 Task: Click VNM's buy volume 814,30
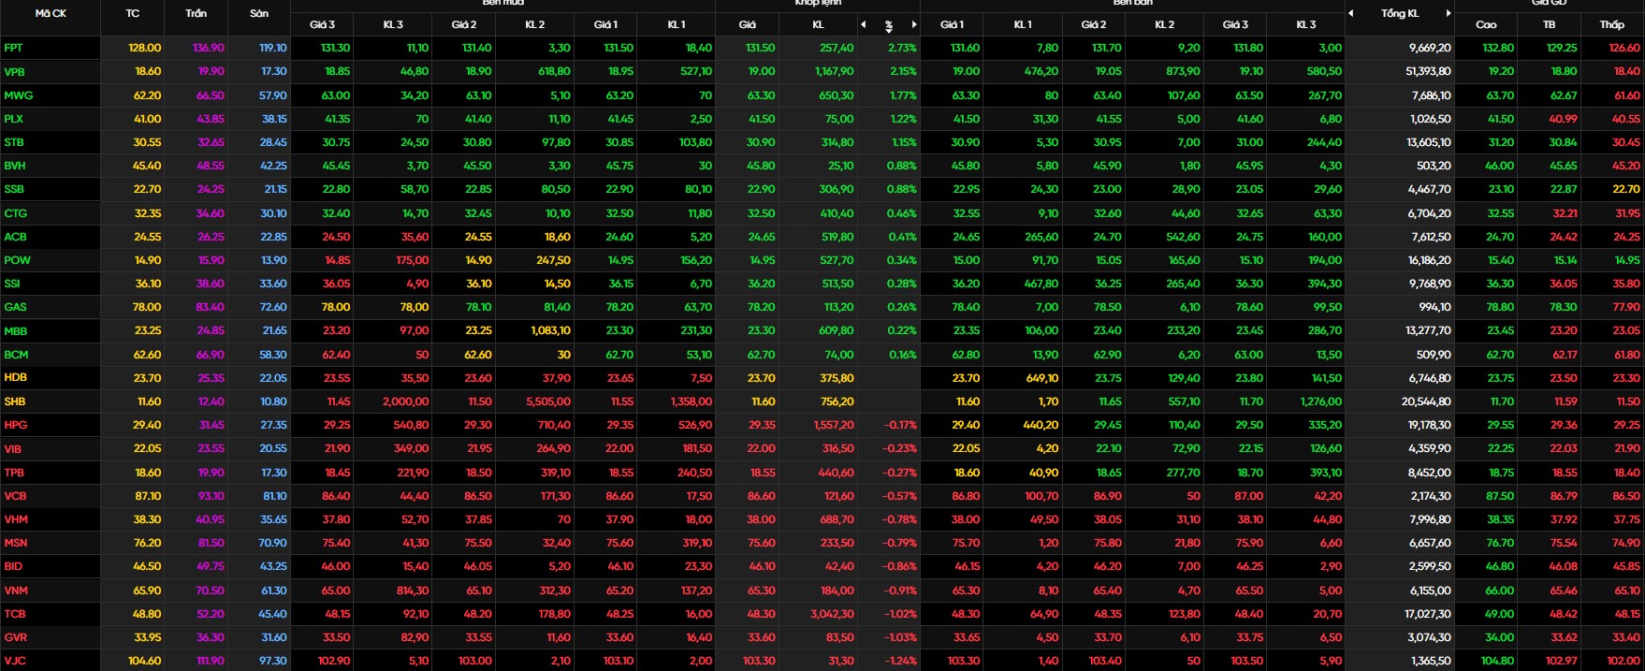412,591
